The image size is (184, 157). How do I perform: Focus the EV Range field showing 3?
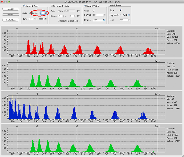coord(72,16)
